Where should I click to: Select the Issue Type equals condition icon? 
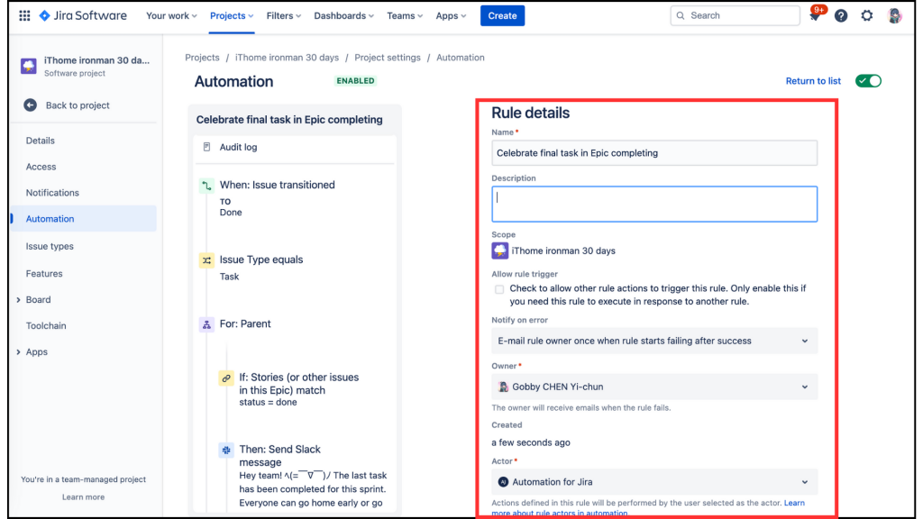[x=206, y=260]
